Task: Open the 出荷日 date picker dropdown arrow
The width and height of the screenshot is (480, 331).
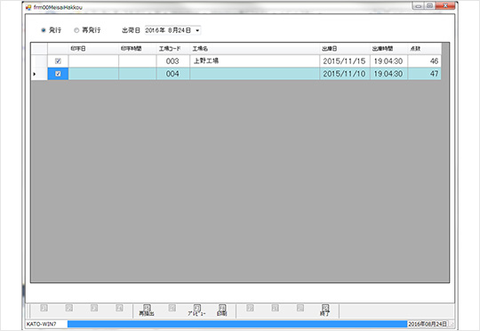Action: click(197, 30)
